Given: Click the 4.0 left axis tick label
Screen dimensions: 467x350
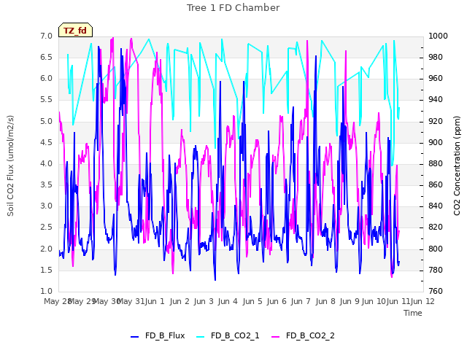Looking at the screenshot, I should (x=46, y=163).
